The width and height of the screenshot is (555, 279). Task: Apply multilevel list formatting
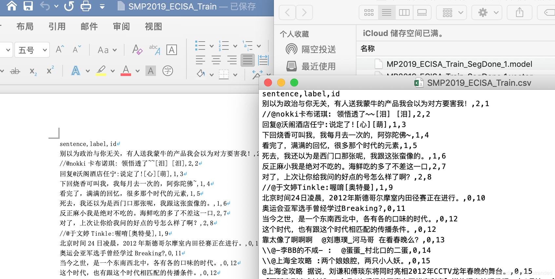(247, 46)
